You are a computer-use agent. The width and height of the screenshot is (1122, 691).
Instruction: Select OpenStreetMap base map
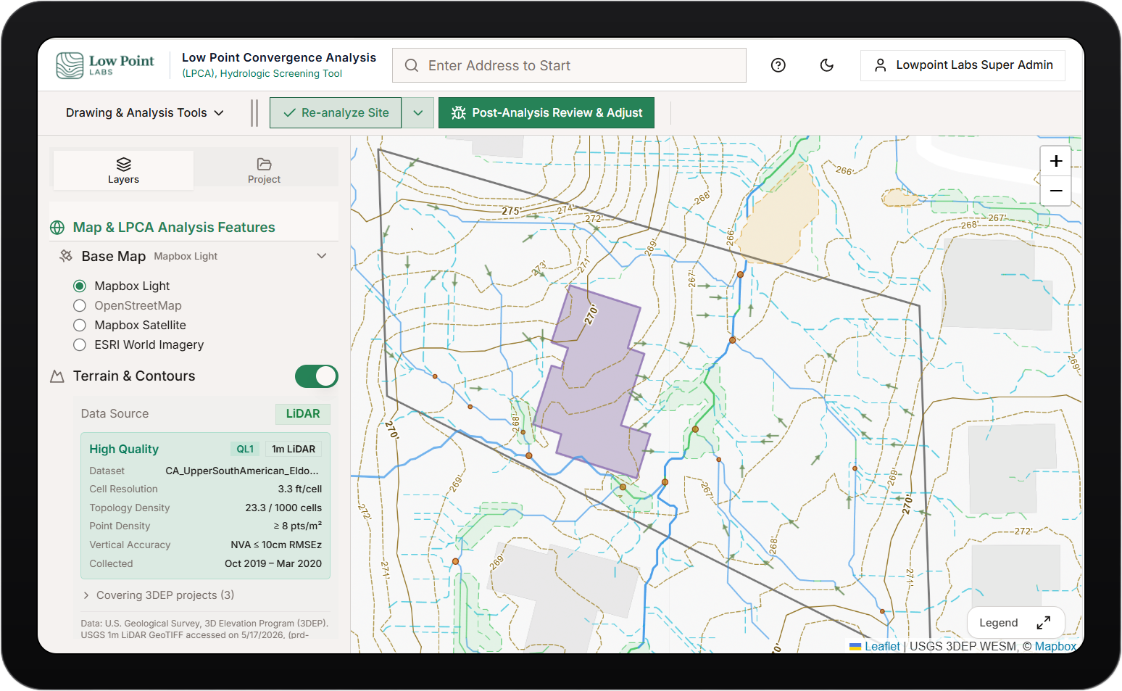[x=80, y=306]
